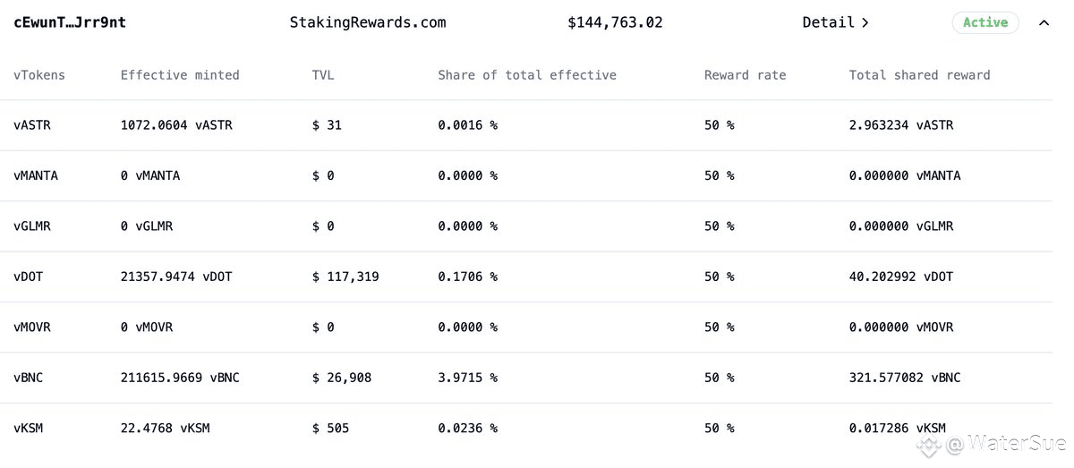The image size is (1074, 468).
Task: Click the Effective minted column header
Action: pos(180,75)
